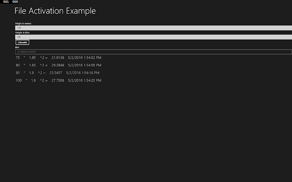Select the 23.5457 result in history

(x=56, y=73)
